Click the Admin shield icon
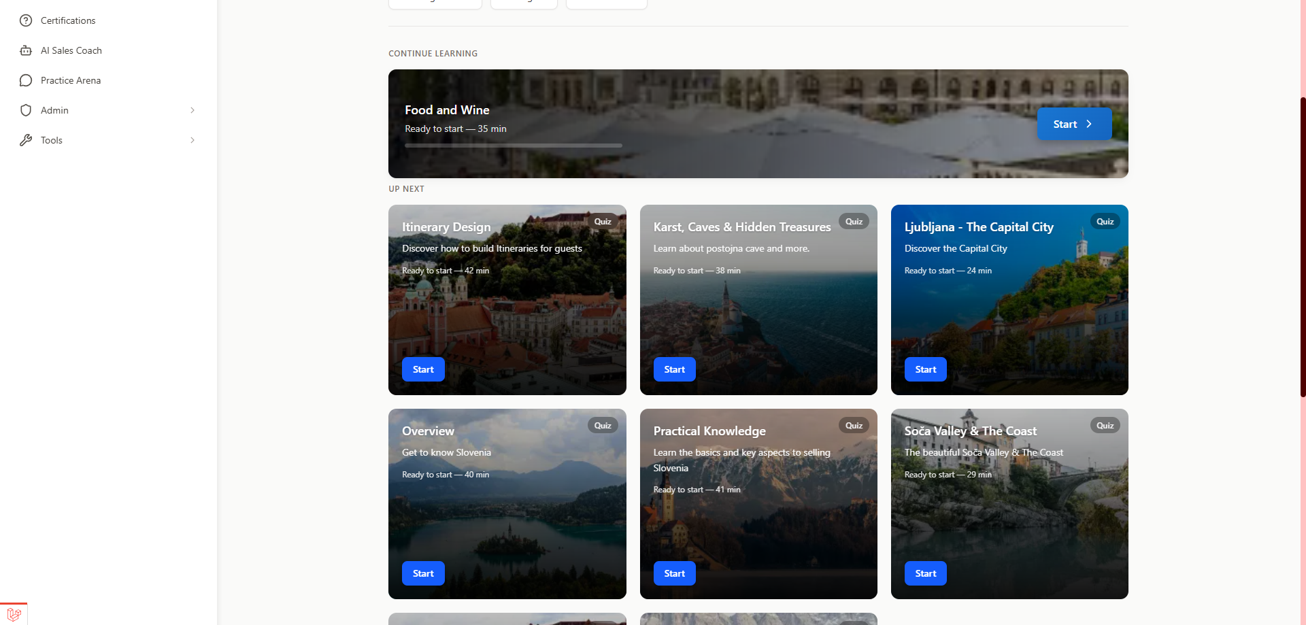Image resolution: width=1306 pixels, height=625 pixels. point(25,110)
